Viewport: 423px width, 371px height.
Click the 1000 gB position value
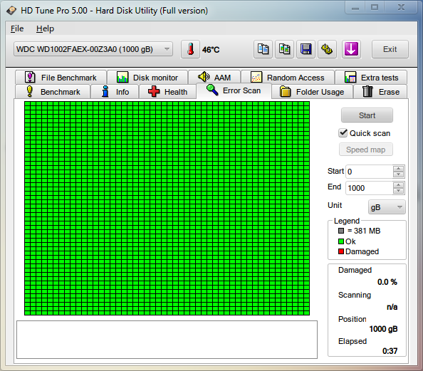coord(383,329)
